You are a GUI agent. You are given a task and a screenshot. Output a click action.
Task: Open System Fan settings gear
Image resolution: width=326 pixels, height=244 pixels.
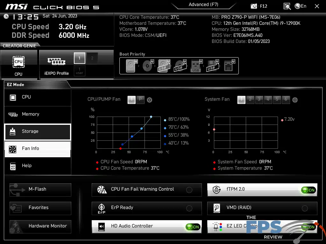(295, 100)
